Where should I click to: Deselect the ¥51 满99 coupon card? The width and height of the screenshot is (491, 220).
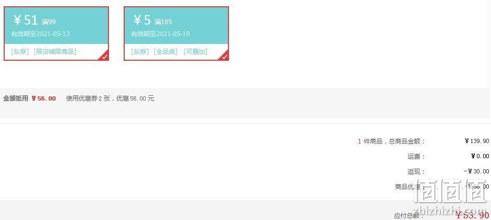pos(57,34)
